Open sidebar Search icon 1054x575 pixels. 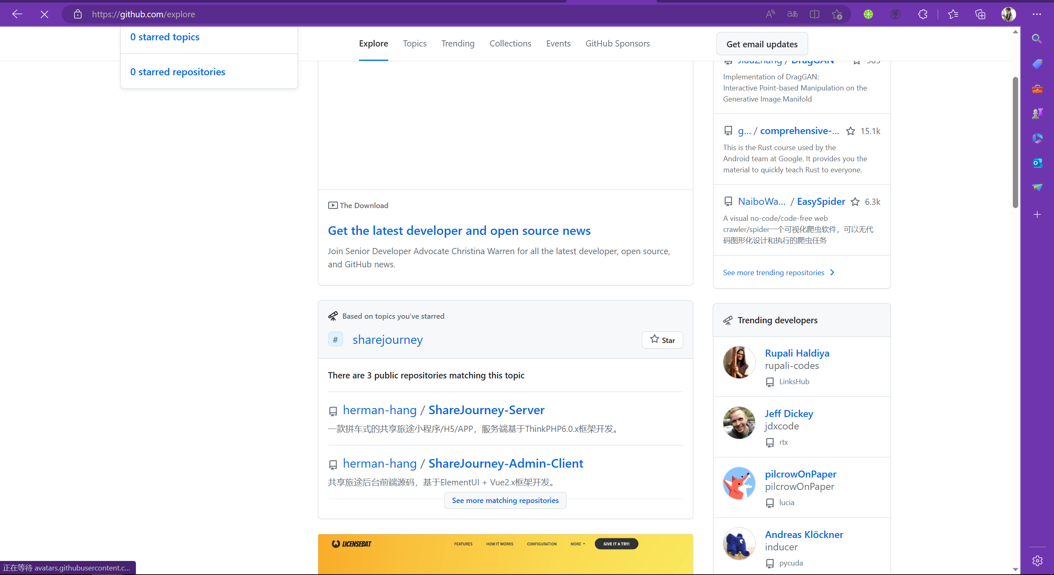pos(1037,39)
